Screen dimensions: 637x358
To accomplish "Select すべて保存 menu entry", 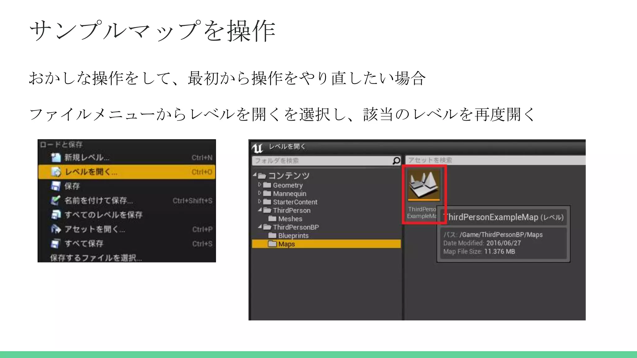I will click(127, 243).
